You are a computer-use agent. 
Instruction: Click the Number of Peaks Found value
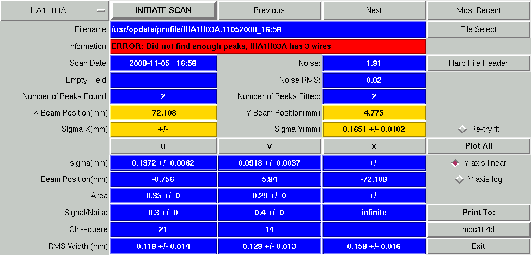point(163,96)
